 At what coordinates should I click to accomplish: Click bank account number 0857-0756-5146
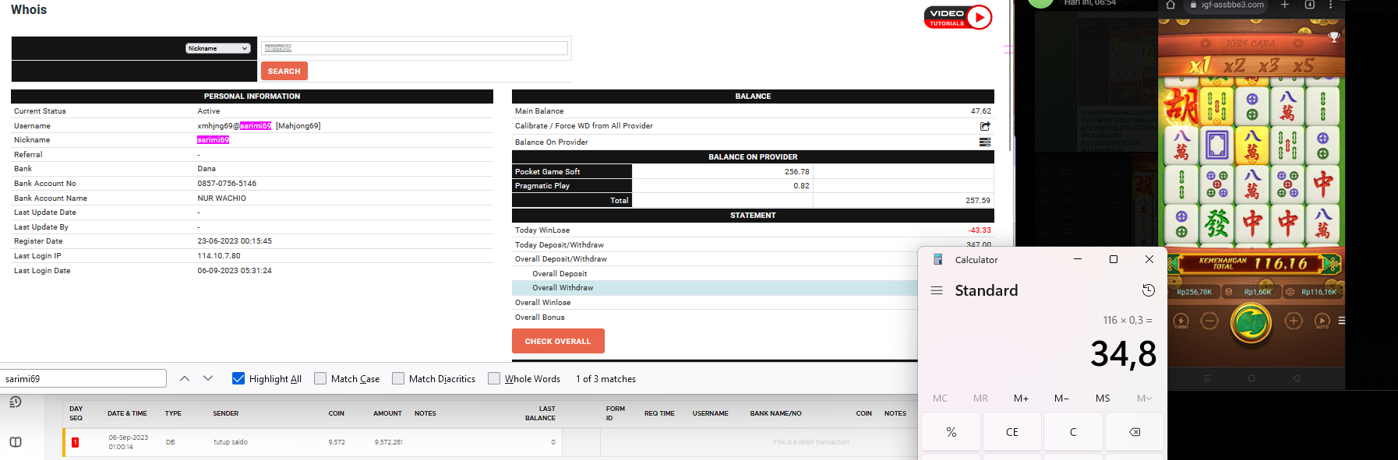227,184
